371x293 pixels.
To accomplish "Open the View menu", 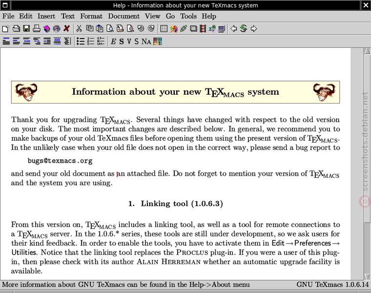I will [x=152, y=16].
